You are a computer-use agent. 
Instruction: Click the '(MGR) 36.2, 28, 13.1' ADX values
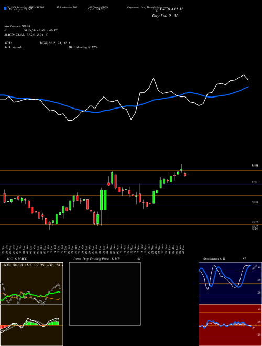[x=54, y=43]
